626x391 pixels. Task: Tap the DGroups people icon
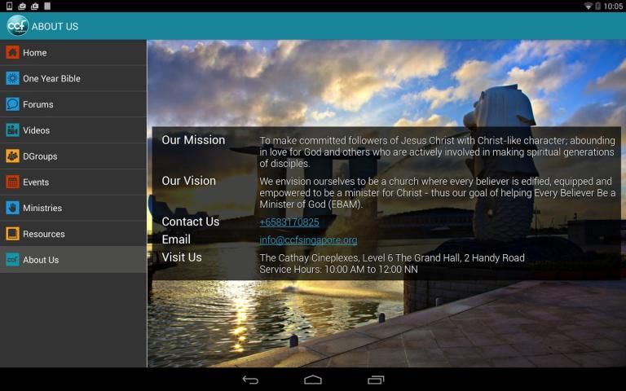12,156
